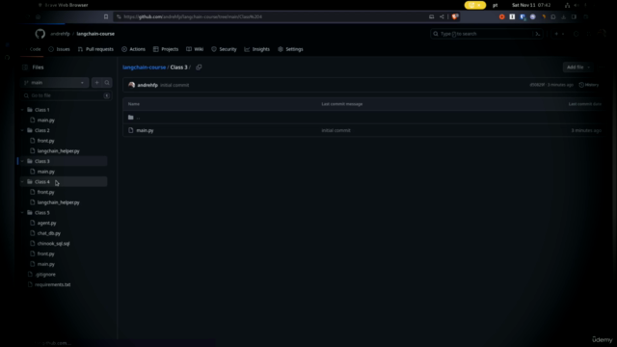Open langchain_helper.py under Class 4
The height and width of the screenshot is (347, 617).
point(58,202)
